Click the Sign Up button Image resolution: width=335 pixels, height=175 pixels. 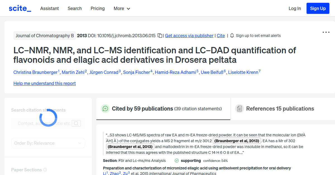(318, 8)
